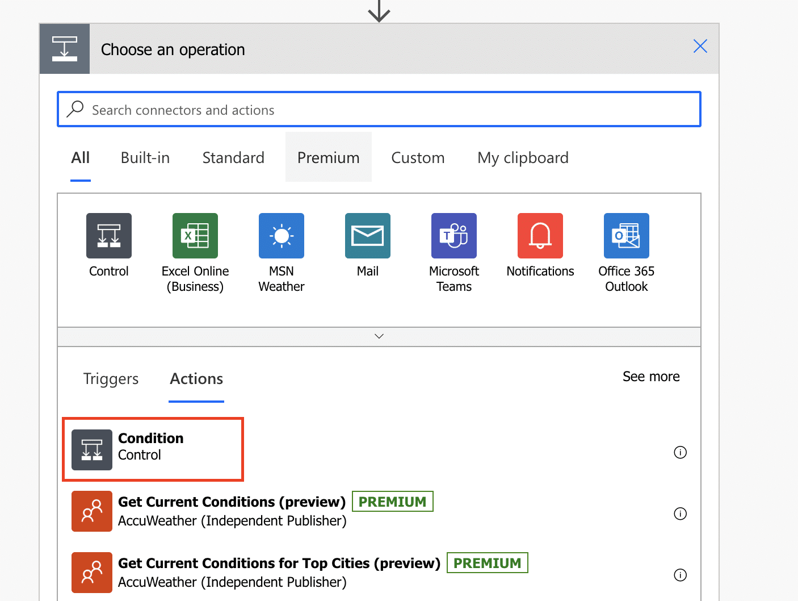Open the Standard connectors tab
The width and height of the screenshot is (798, 601).
pyautogui.click(x=233, y=157)
